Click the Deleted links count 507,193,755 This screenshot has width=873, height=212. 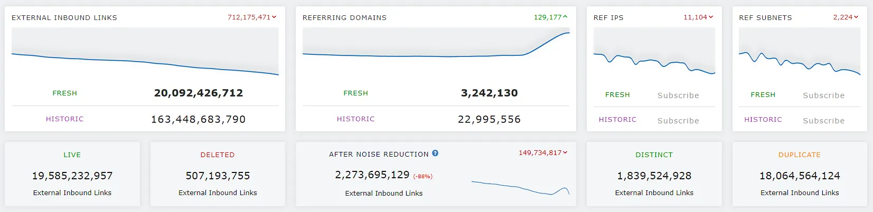click(218, 176)
